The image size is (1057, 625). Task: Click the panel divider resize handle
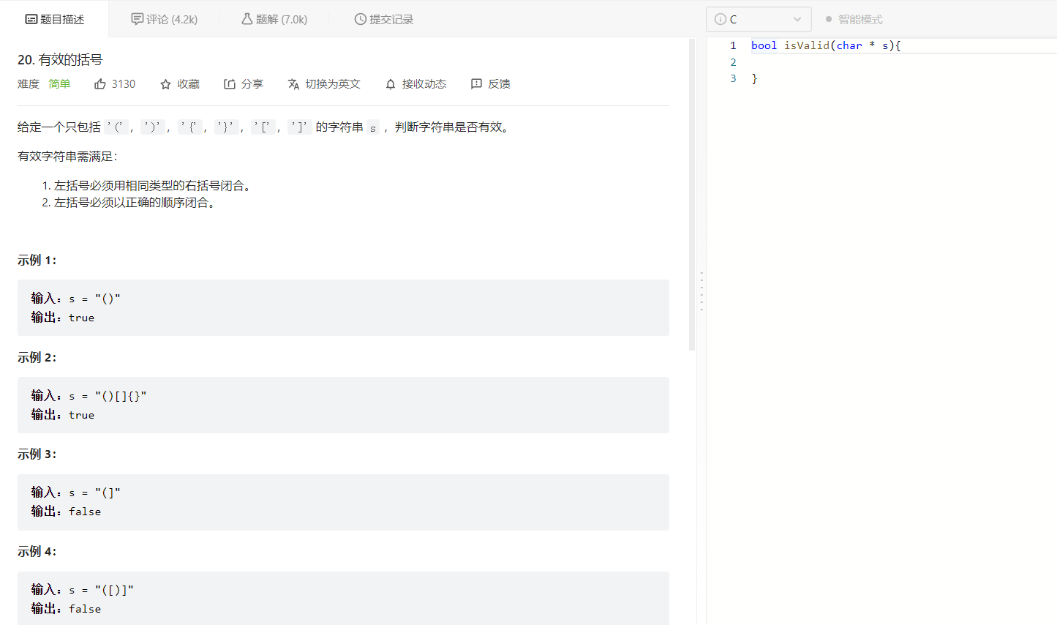point(701,291)
